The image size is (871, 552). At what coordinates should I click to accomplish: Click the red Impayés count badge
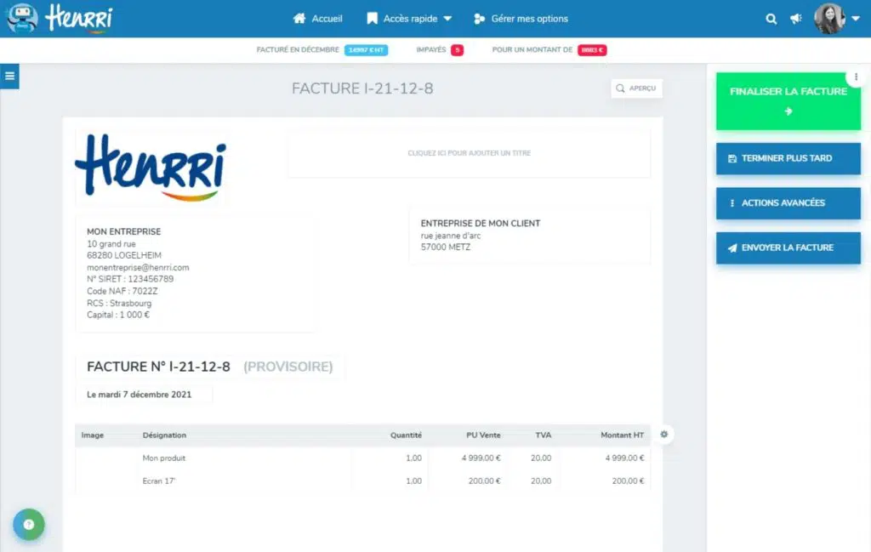click(457, 50)
